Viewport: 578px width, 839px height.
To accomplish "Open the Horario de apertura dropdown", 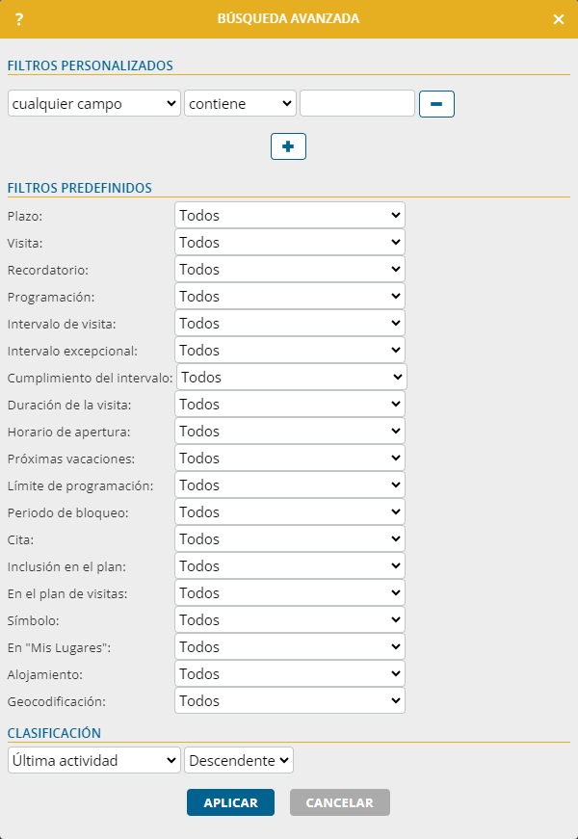I will pyautogui.click(x=290, y=432).
